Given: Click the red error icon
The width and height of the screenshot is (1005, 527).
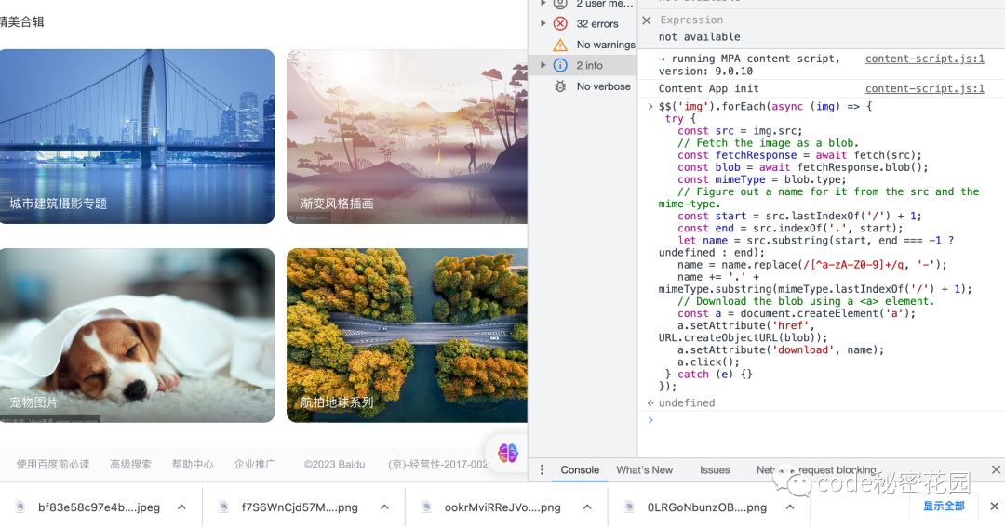Looking at the screenshot, I should [560, 23].
